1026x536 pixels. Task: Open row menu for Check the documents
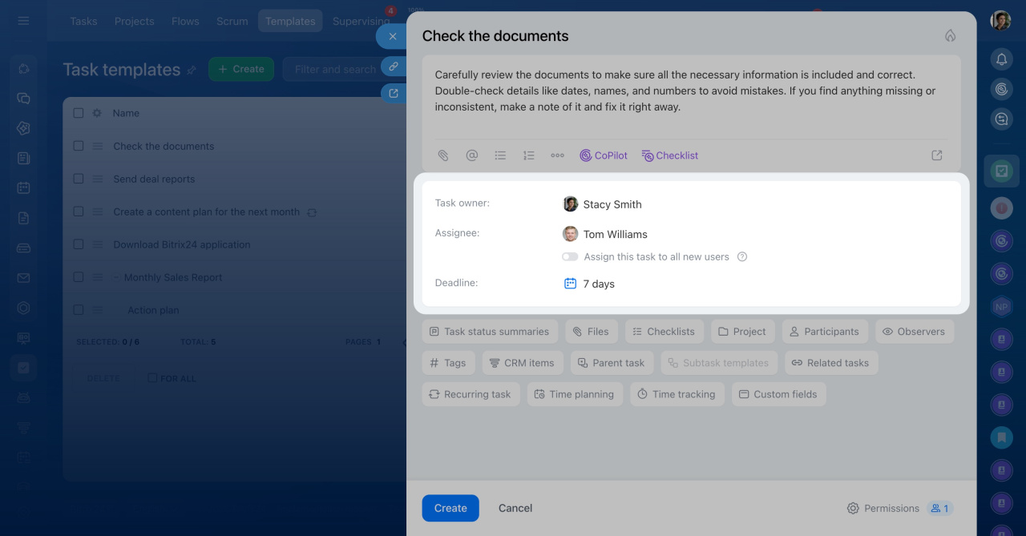[98, 146]
